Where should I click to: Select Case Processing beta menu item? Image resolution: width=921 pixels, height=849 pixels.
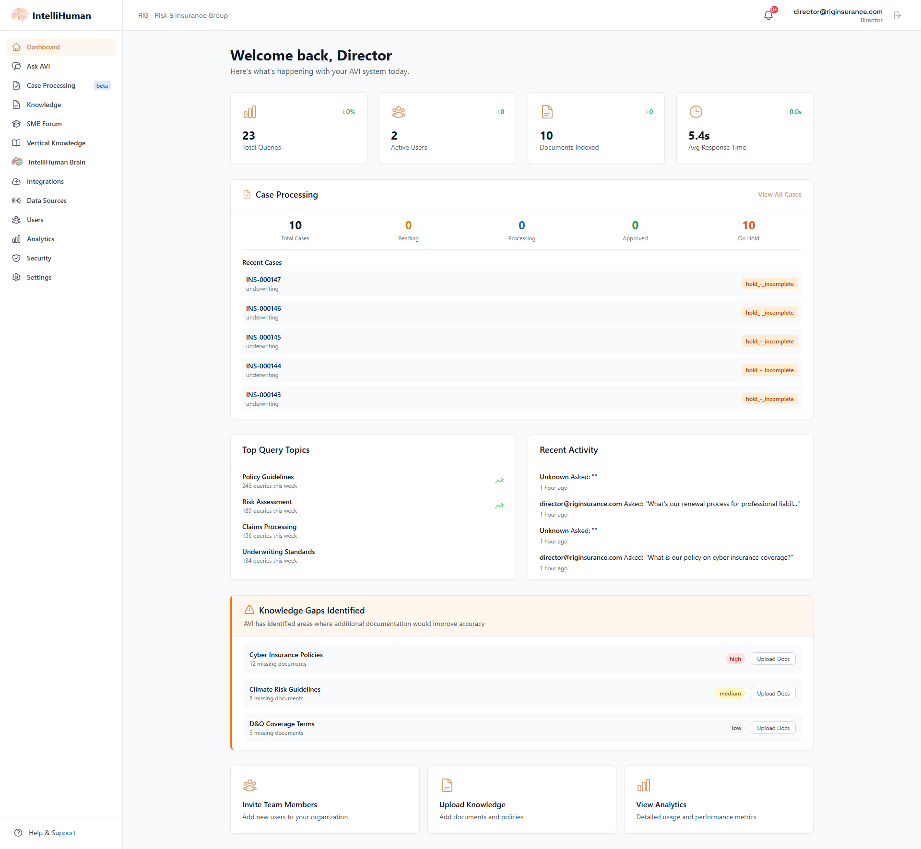(x=51, y=85)
